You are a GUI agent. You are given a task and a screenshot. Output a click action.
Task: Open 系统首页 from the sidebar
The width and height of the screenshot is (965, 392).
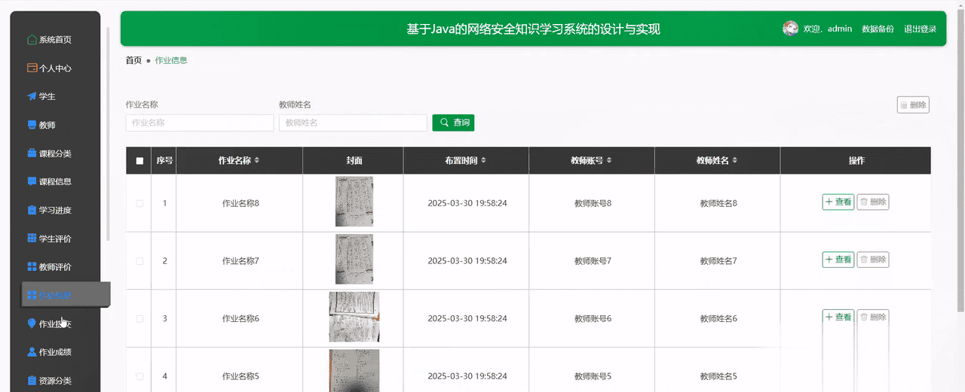point(55,40)
